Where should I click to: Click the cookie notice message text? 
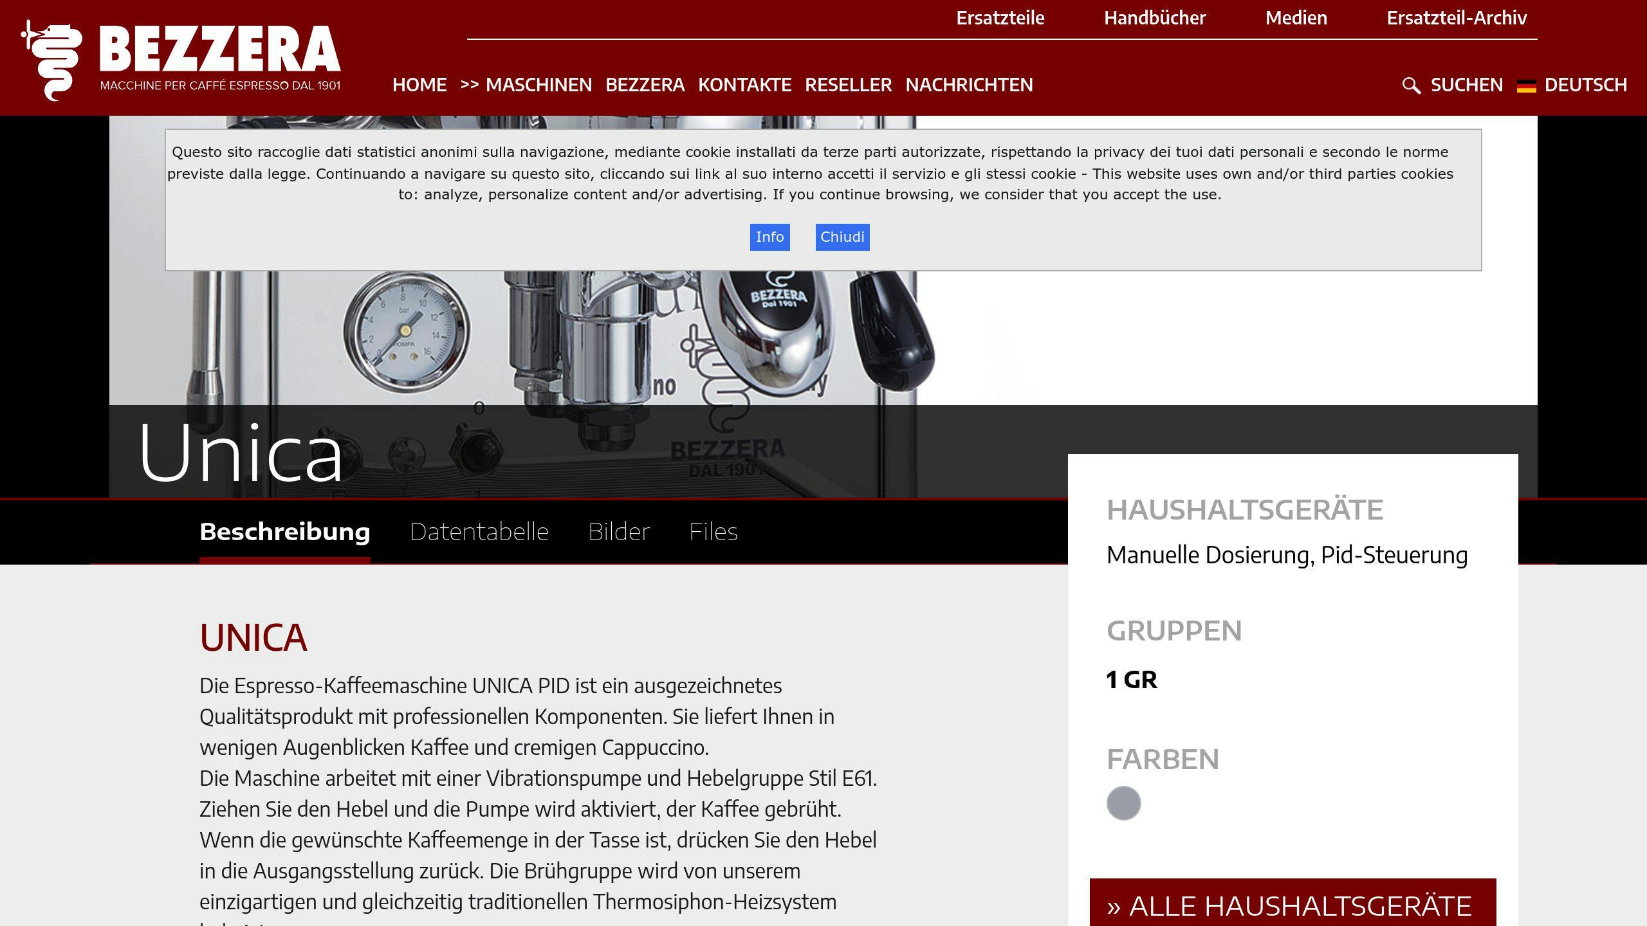[x=810, y=173]
